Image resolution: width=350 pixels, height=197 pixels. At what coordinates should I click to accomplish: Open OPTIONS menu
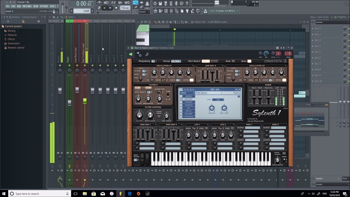click(x=44, y=6)
